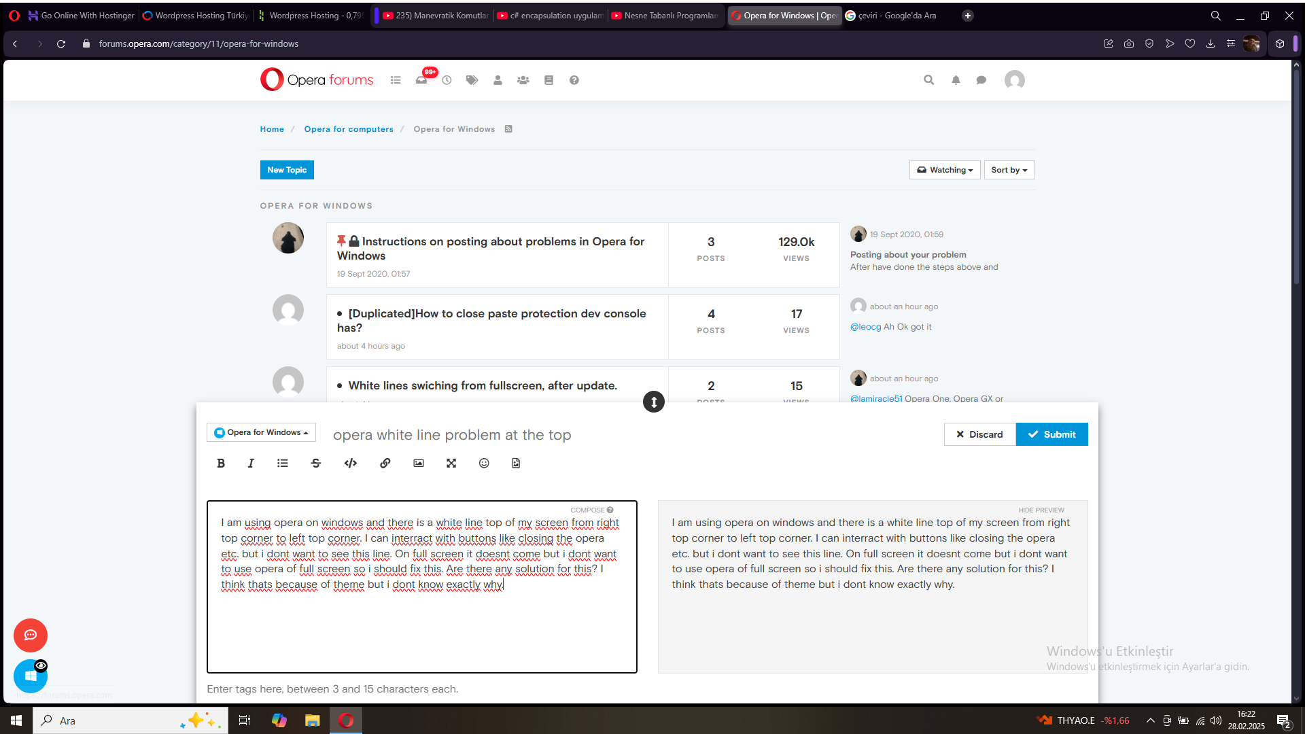
Task: Insert code block with the code icon
Action: pos(351,463)
